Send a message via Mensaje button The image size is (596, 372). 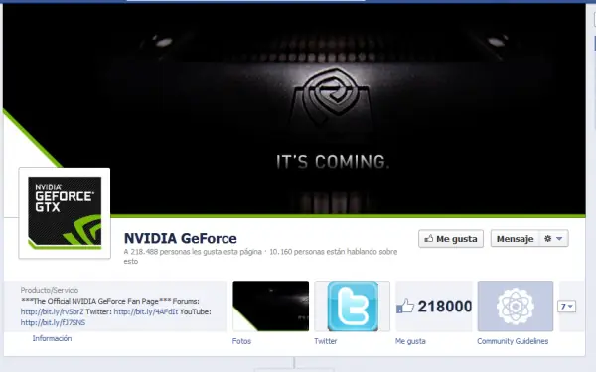click(x=515, y=239)
